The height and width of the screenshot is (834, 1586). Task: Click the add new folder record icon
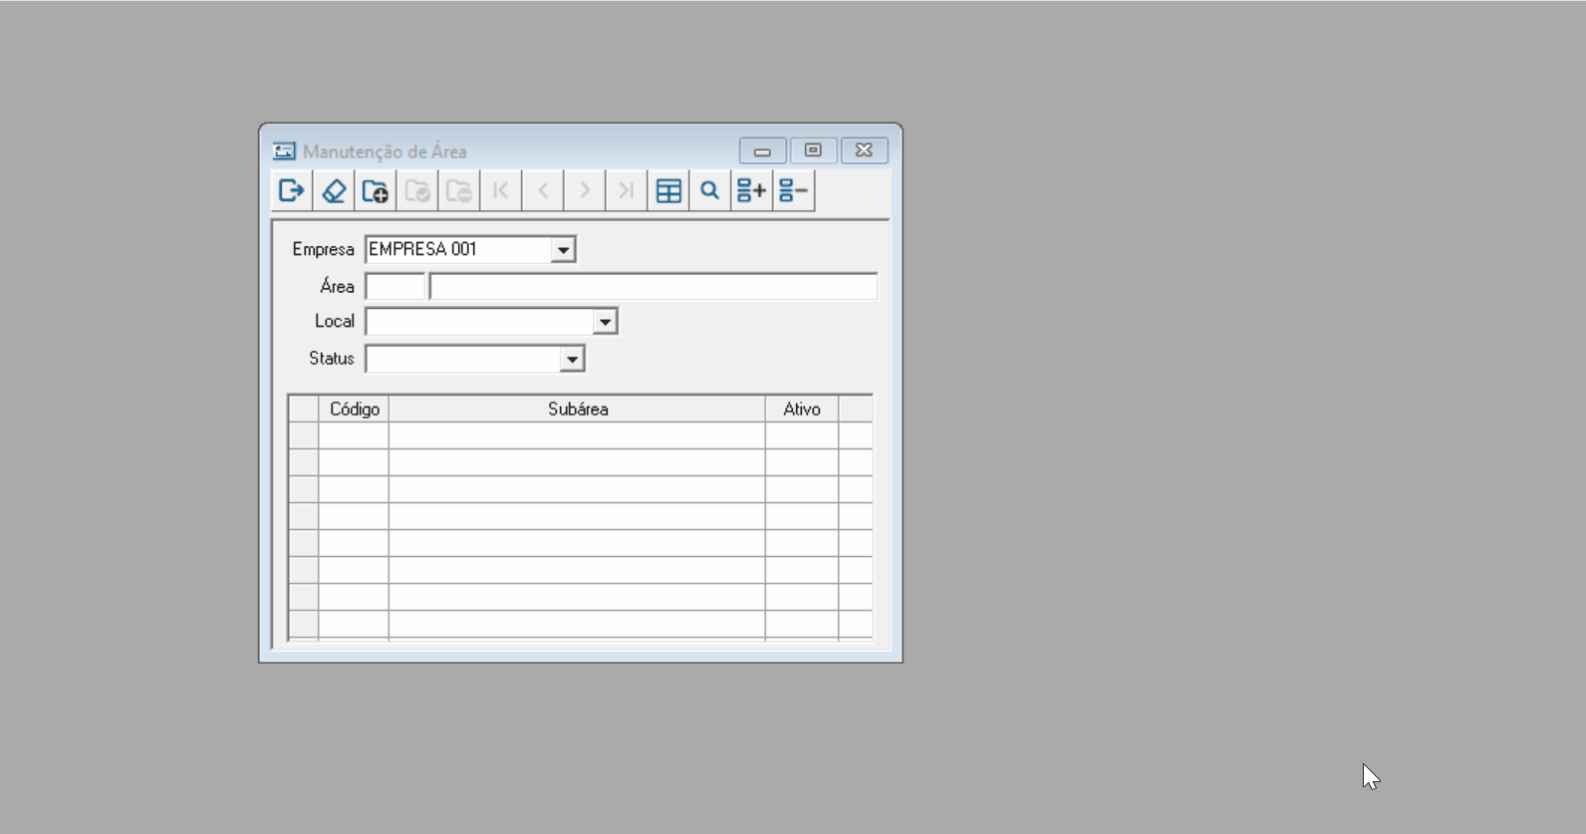(x=376, y=190)
